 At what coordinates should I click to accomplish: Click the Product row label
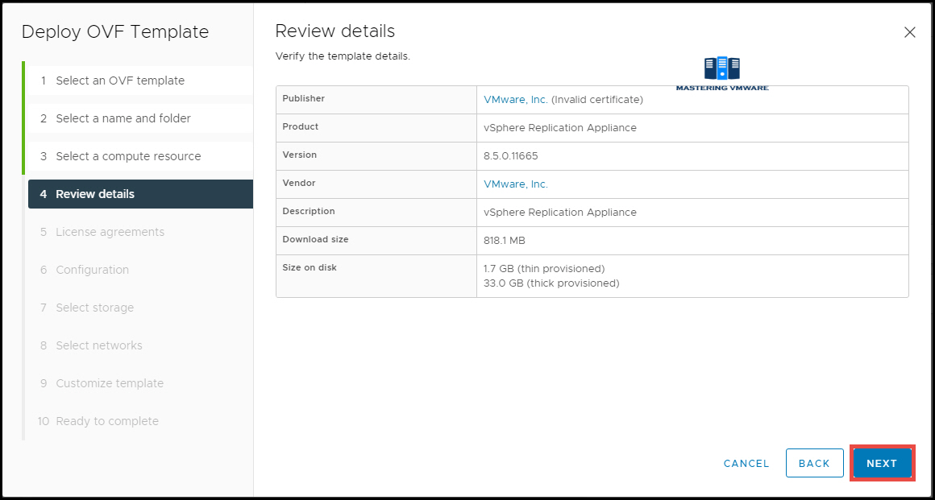pyautogui.click(x=300, y=126)
